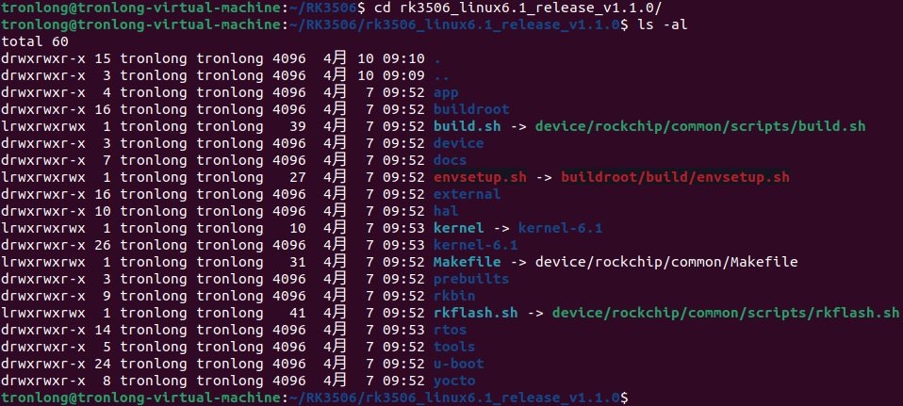Screen dimensions: 903x406
Task: Click the 'device/rockchip/common/scripts/build.sh' link target
Action: (700, 126)
